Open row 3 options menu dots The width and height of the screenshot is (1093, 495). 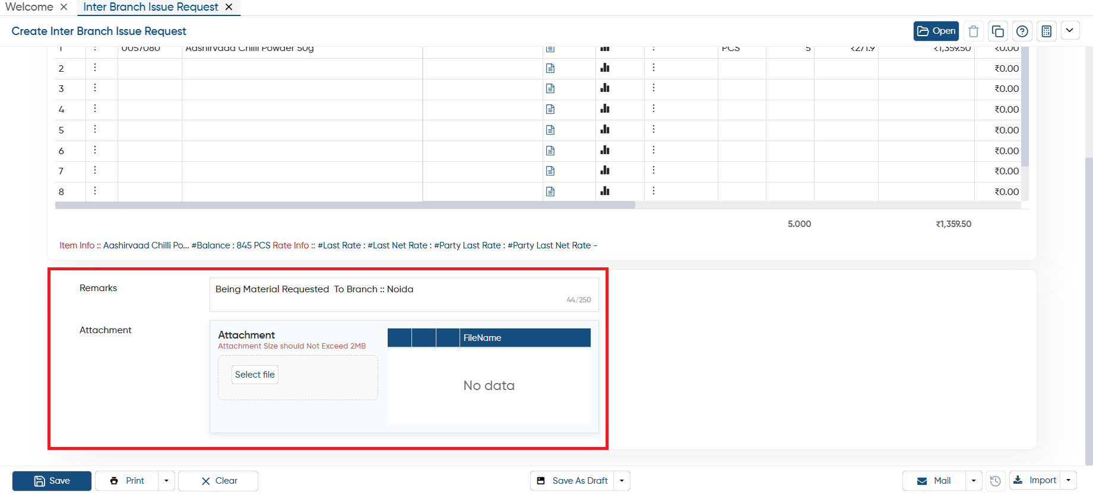[95, 88]
